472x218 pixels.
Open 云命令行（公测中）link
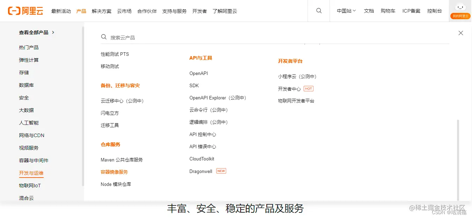pos(209,110)
